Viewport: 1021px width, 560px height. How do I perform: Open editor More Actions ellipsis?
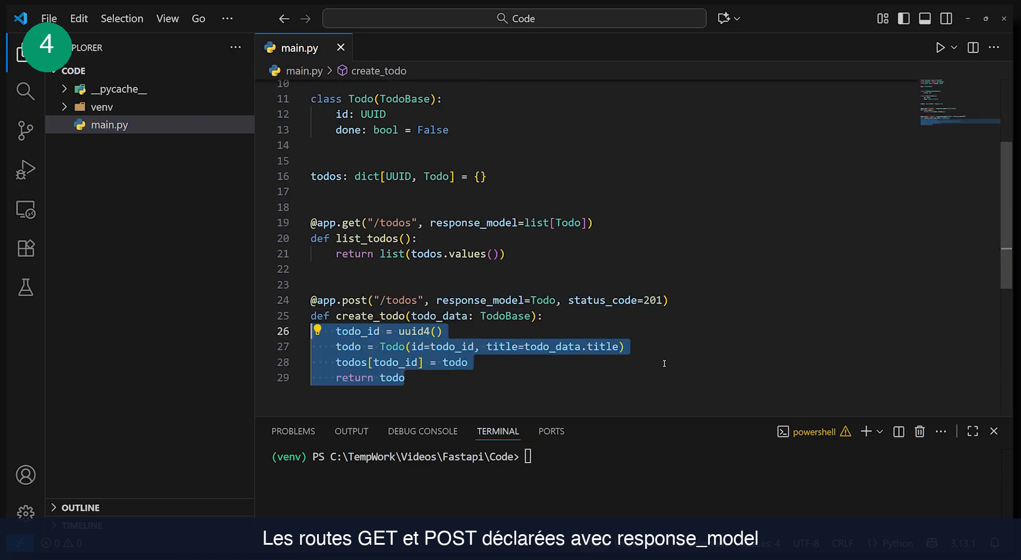pyautogui.click(x=994, y=48)
